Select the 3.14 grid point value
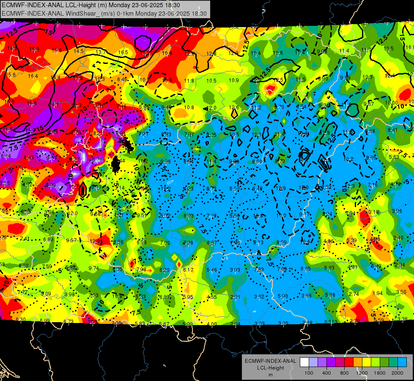 120,188
